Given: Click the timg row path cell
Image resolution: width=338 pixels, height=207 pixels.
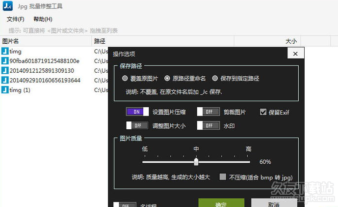Looking at the screenshot, I should (101, 52).
